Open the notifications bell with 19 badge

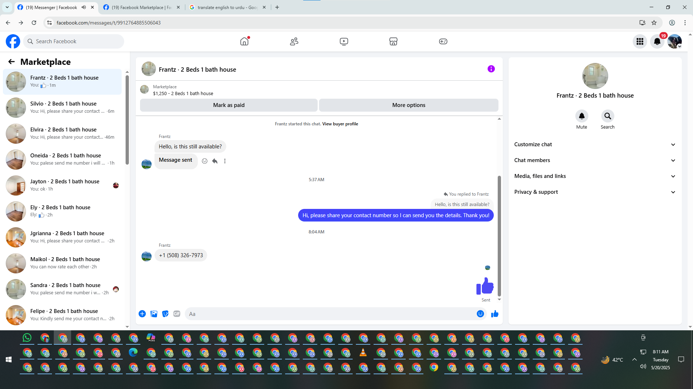(x=657, y=41)
